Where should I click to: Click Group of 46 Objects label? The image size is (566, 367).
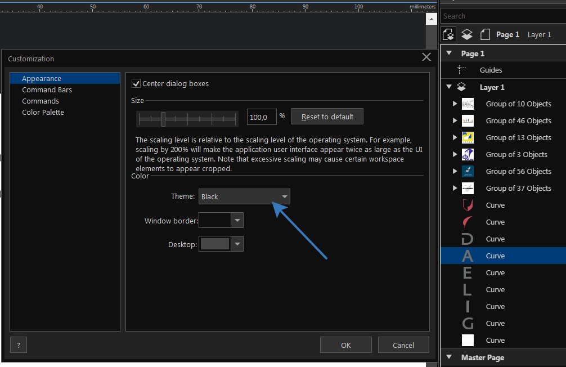[518, 120]
